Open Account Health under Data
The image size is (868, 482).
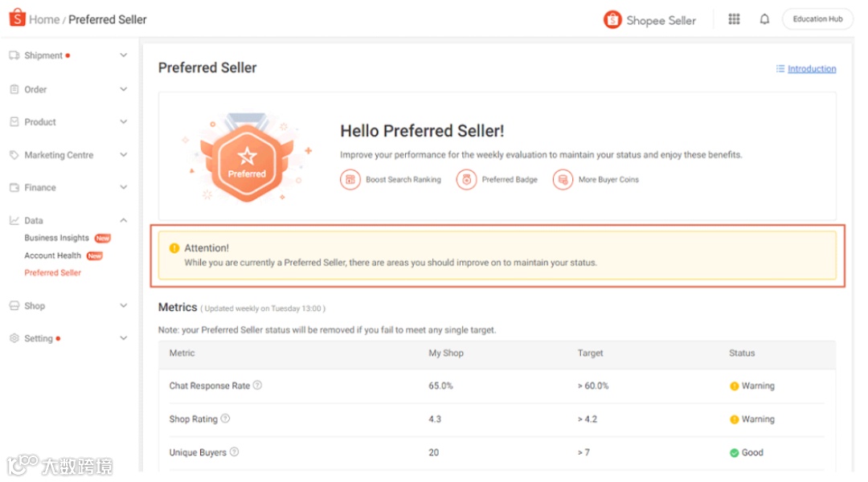click(53, 255)
